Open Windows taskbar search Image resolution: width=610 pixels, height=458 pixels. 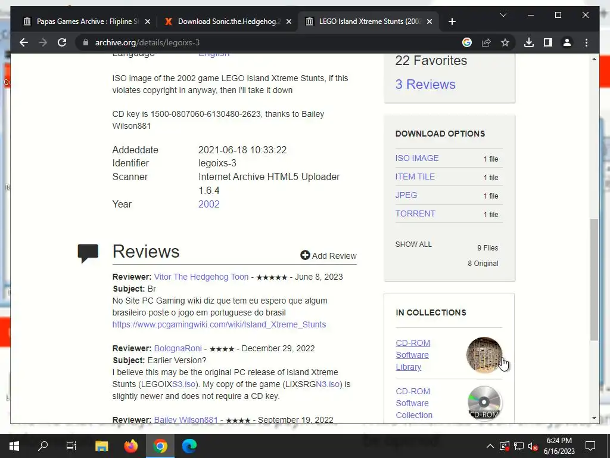coord(42,445)
